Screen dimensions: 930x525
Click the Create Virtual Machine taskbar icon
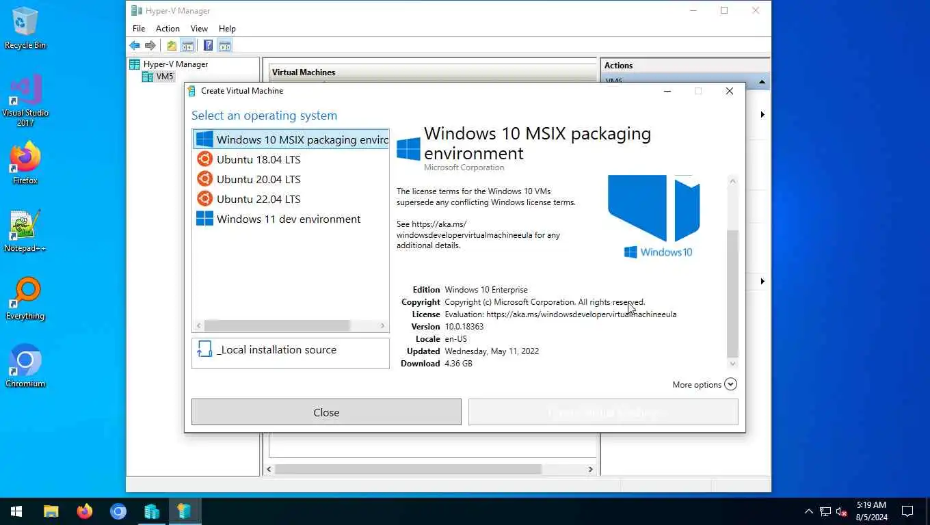185,511
